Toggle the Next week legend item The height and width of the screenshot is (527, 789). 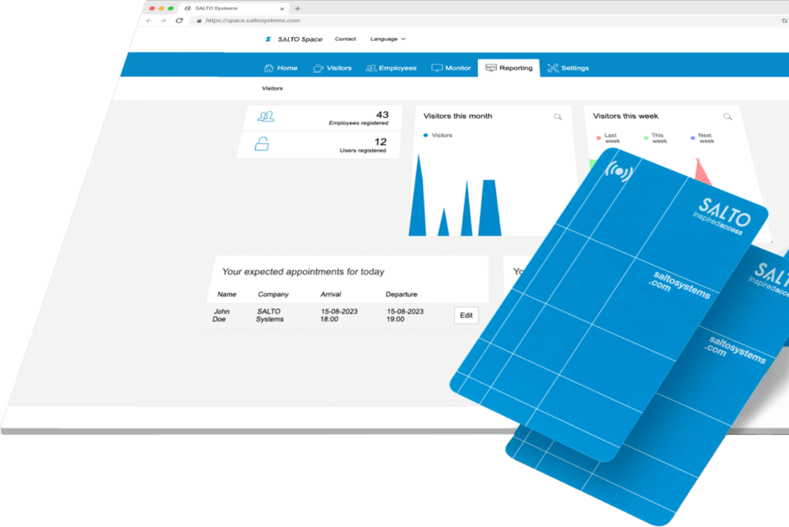click(x=703, y=138)
